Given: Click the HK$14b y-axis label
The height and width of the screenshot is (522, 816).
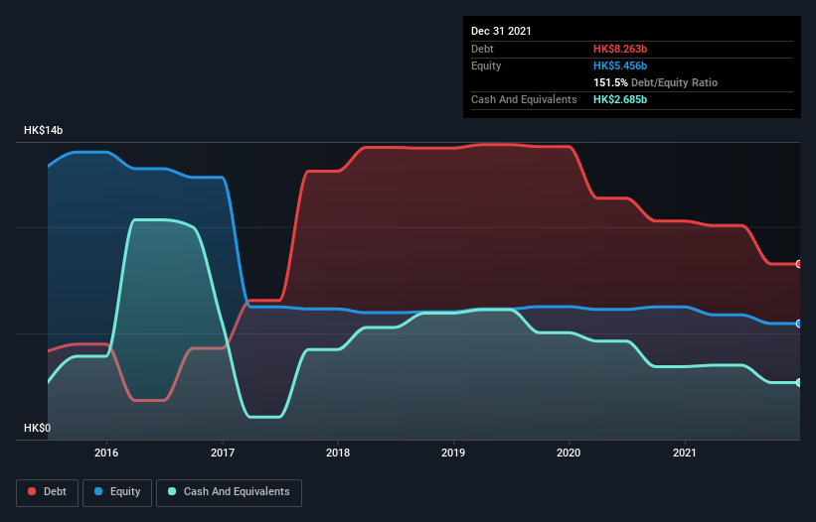Looking at the screenshot, I should [x=43, y=130].
